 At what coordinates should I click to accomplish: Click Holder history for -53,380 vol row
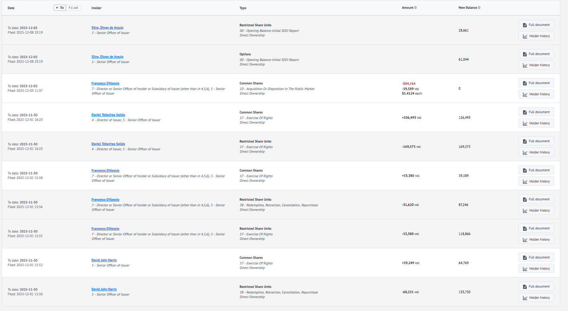(x=536, y=240)
